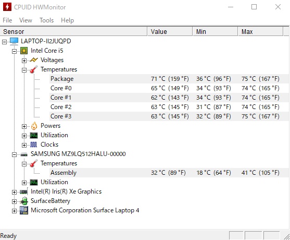Collapse the SAMSUNG drive Temperatures node
The height and width of the screenshot is (240, 290).
24,164
